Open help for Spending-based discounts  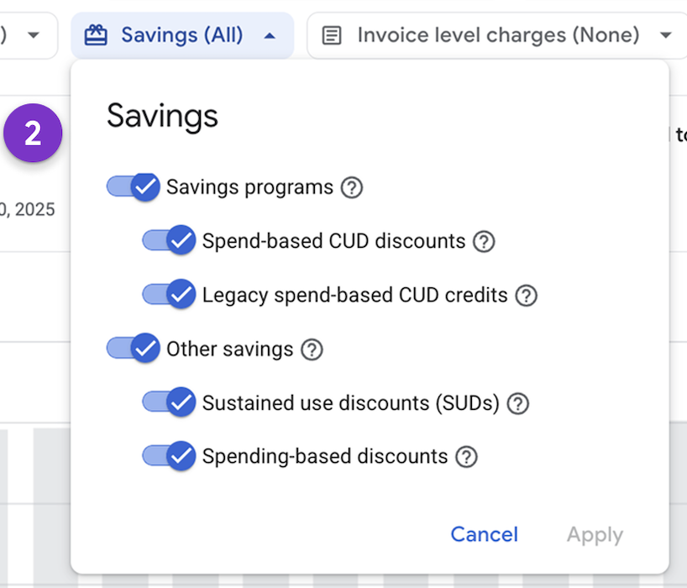468,457
